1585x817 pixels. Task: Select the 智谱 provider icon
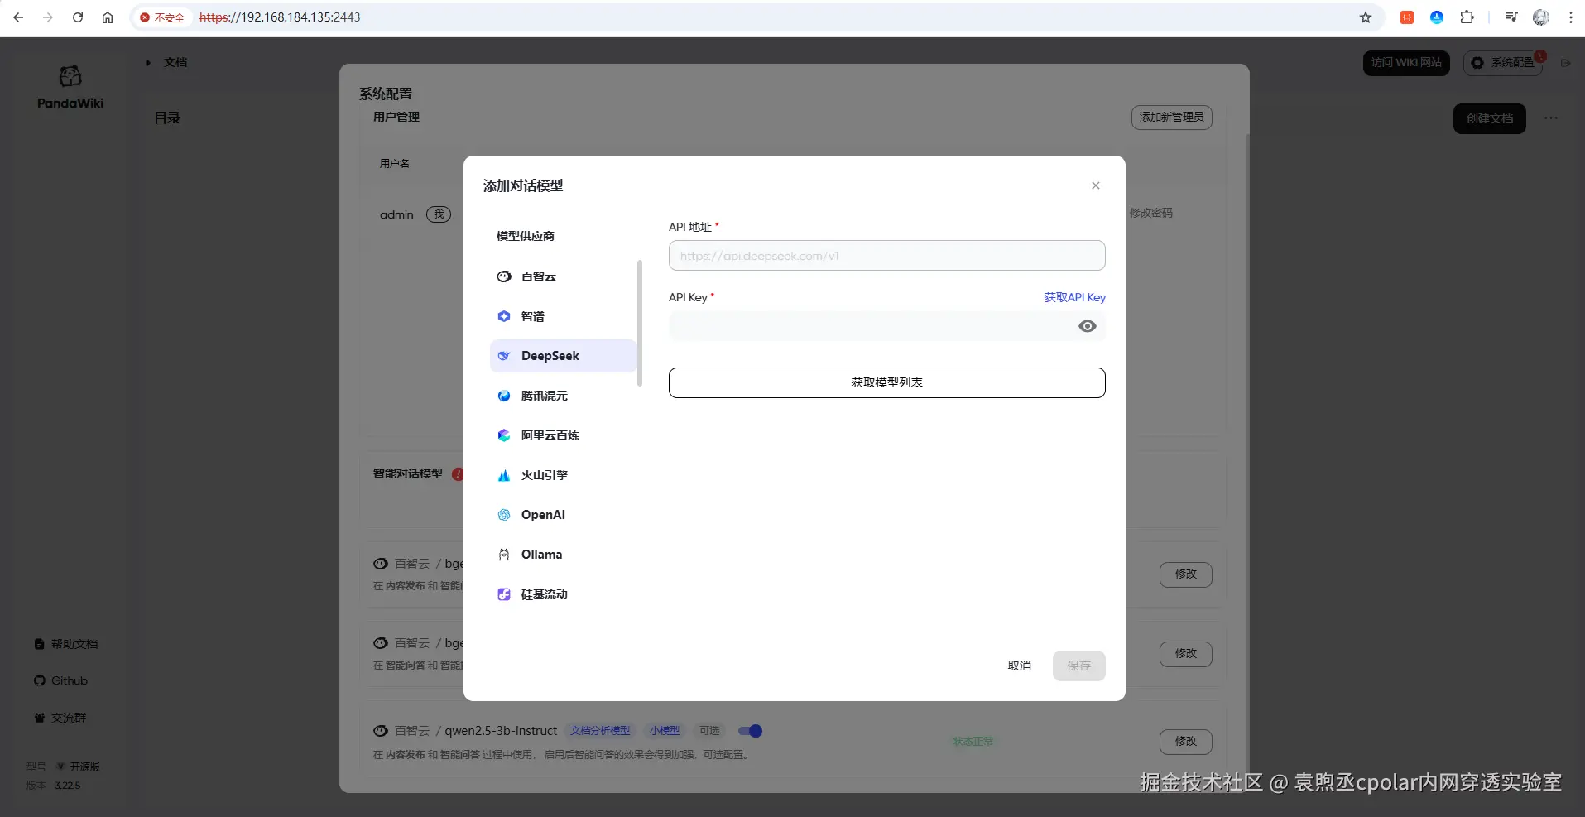coord(504,316)
